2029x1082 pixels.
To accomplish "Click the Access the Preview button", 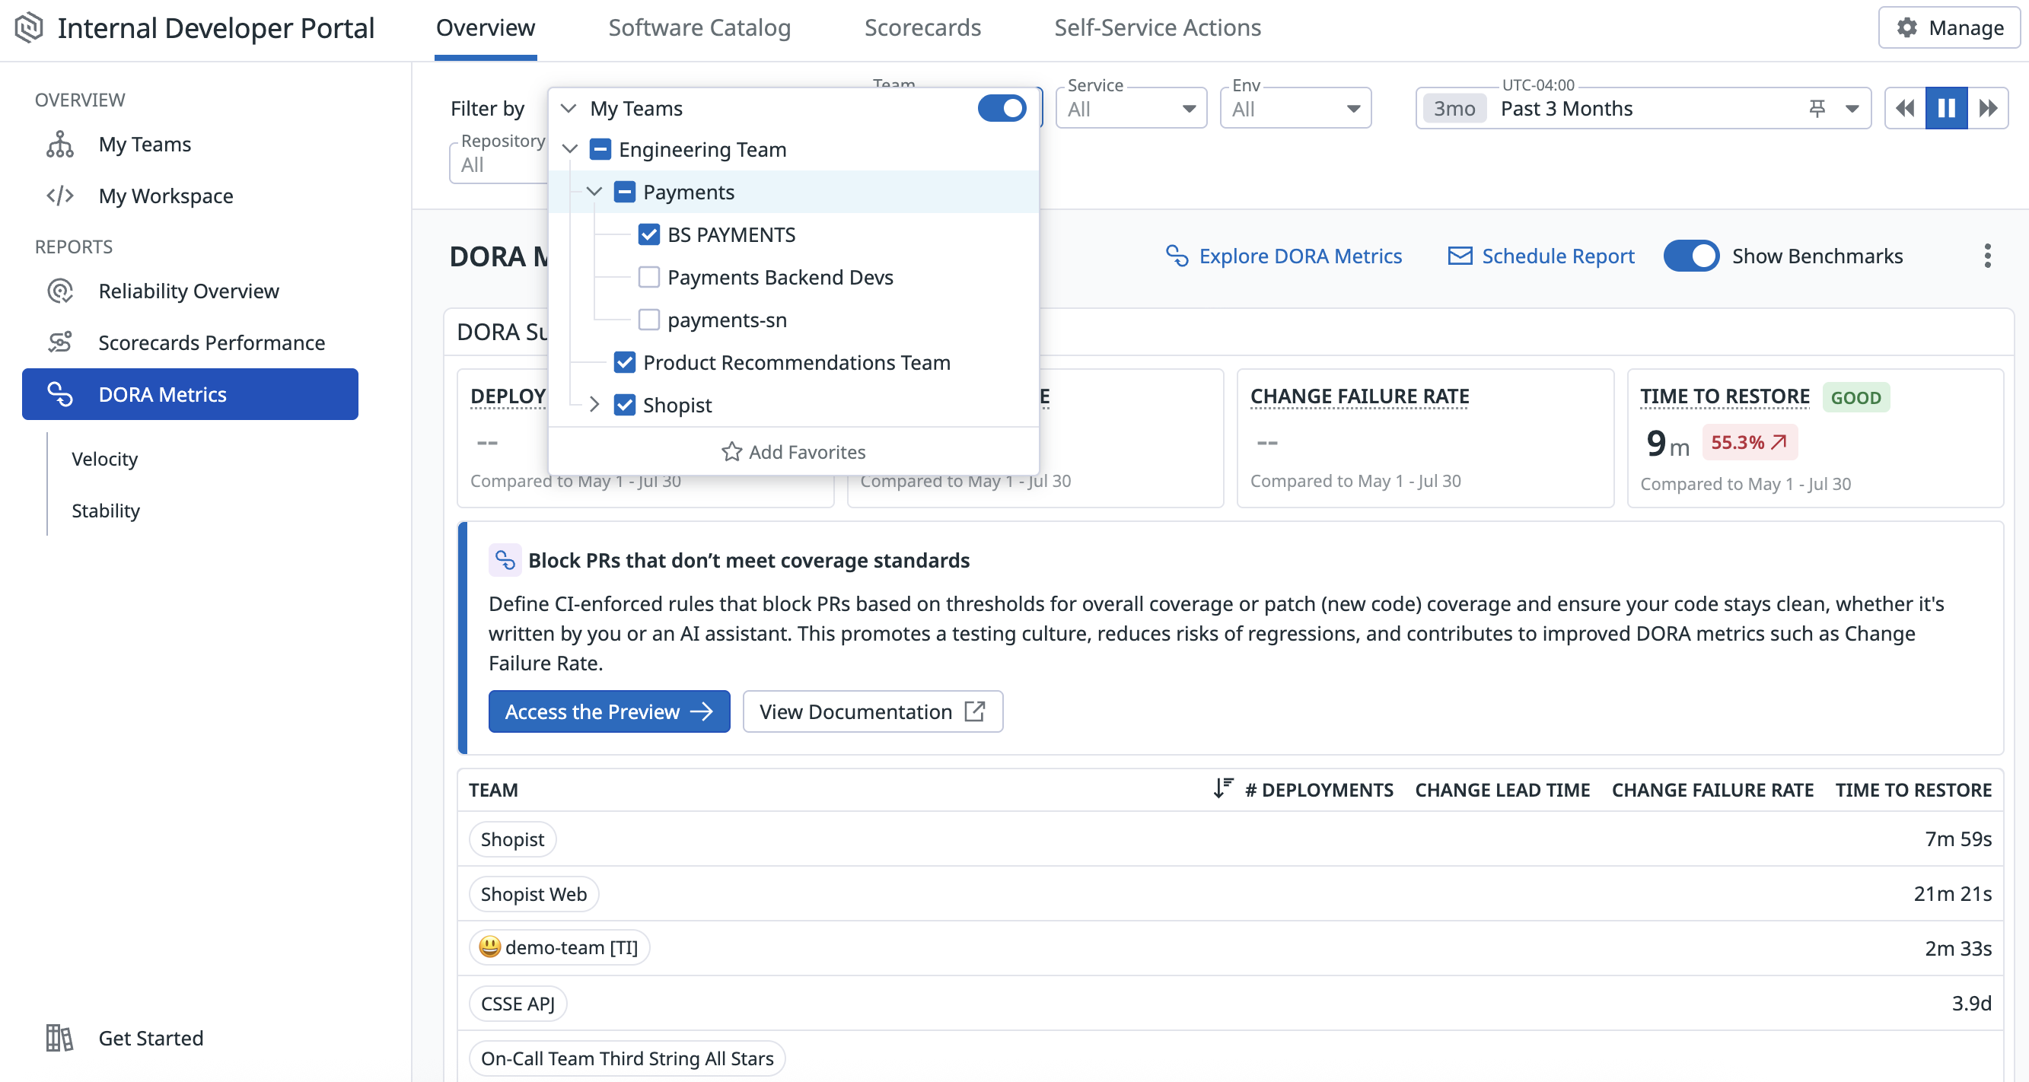I will 609,711.
